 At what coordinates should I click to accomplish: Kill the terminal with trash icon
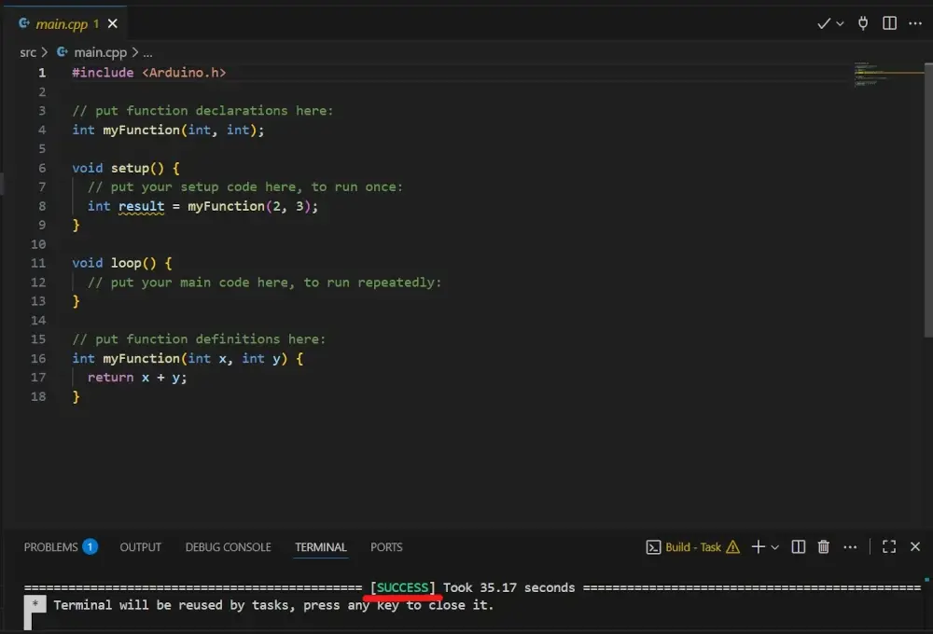(824, 547)
